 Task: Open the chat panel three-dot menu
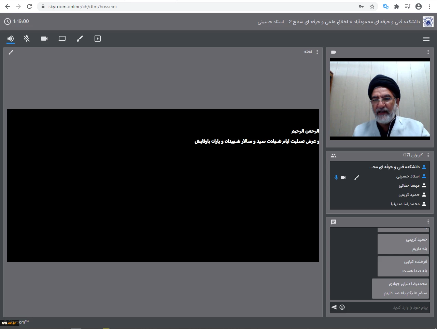pyautogui.click(x=428, y=222)
